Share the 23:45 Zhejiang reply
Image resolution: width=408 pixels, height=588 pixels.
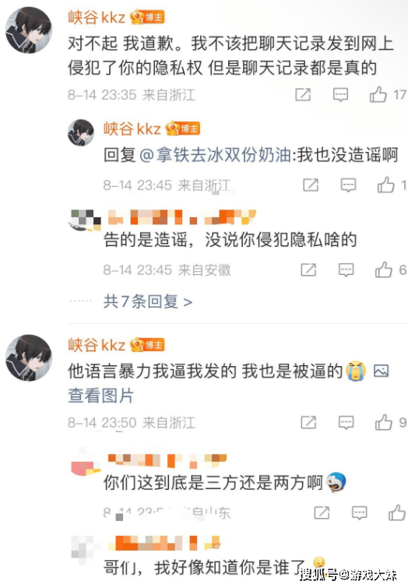click(311, 185)
